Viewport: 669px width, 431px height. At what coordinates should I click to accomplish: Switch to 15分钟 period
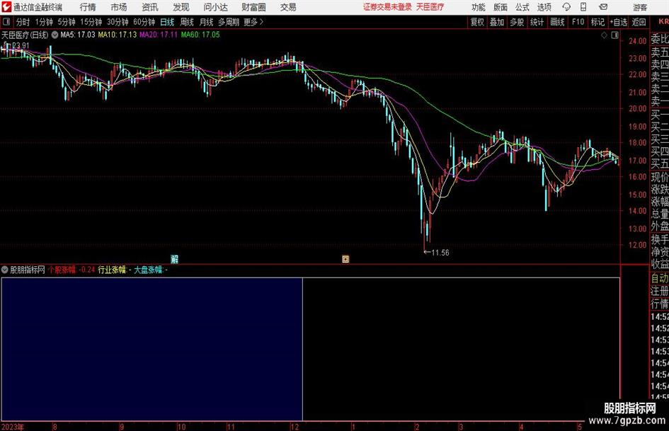click(x=91, y=22)
